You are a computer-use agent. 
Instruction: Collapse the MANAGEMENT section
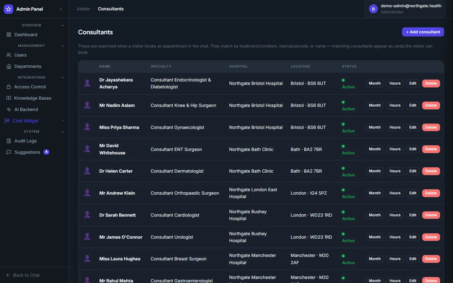[63, 46]
